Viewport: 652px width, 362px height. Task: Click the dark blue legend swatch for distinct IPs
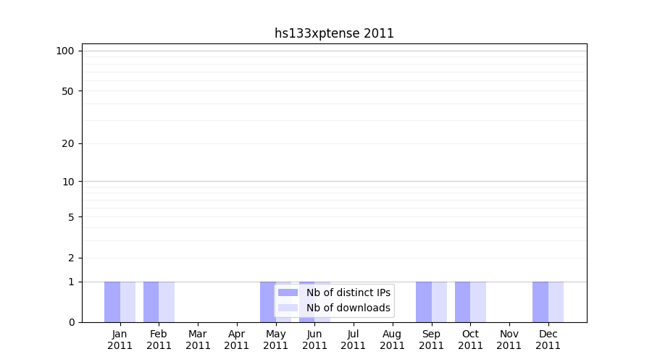click(288, 292)
